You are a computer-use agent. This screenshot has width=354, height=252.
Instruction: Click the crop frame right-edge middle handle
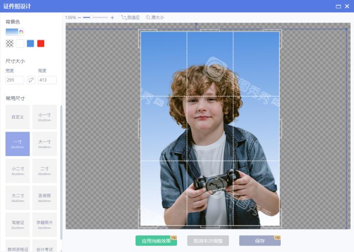click(x=281, y=128)
